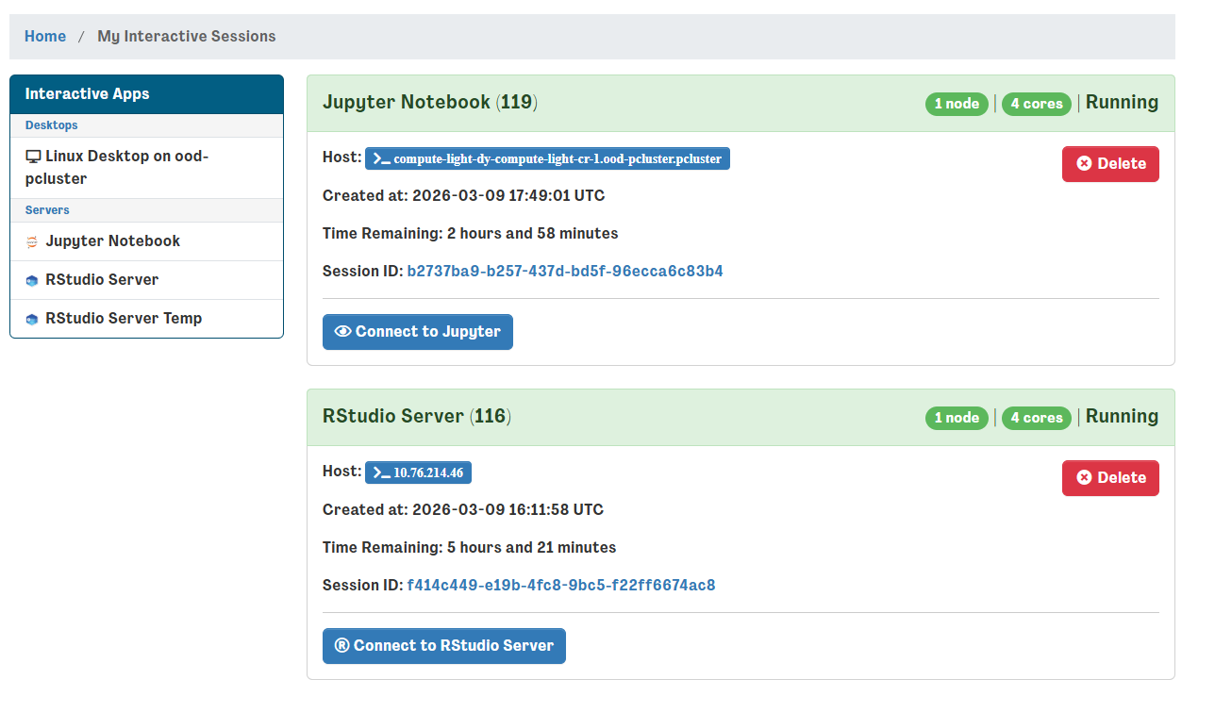Click the X icon on Jupyter Notebook Delete button
Screen dimensions: 1215x713
click(1084, 164)
